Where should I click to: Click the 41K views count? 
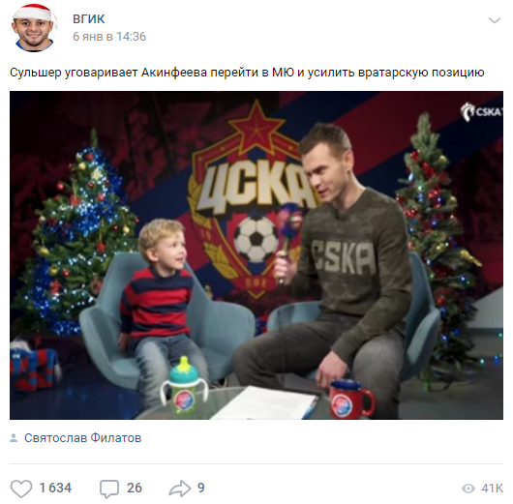(492, 489)
